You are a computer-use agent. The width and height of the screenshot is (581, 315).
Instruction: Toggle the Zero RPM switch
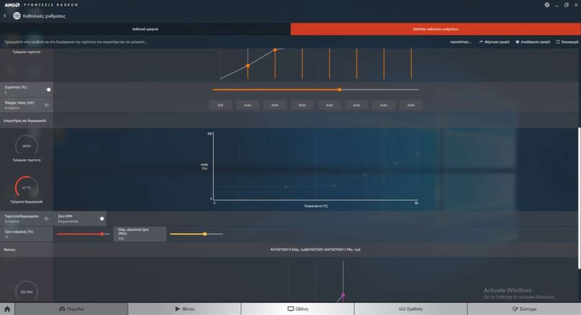[x=102, y=219]
